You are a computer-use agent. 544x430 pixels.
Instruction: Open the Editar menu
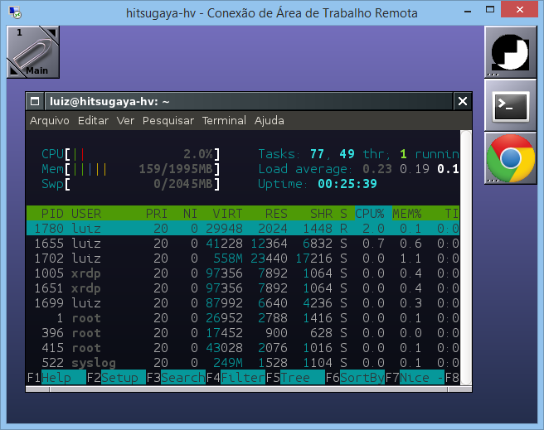click(x=93, y=121)
